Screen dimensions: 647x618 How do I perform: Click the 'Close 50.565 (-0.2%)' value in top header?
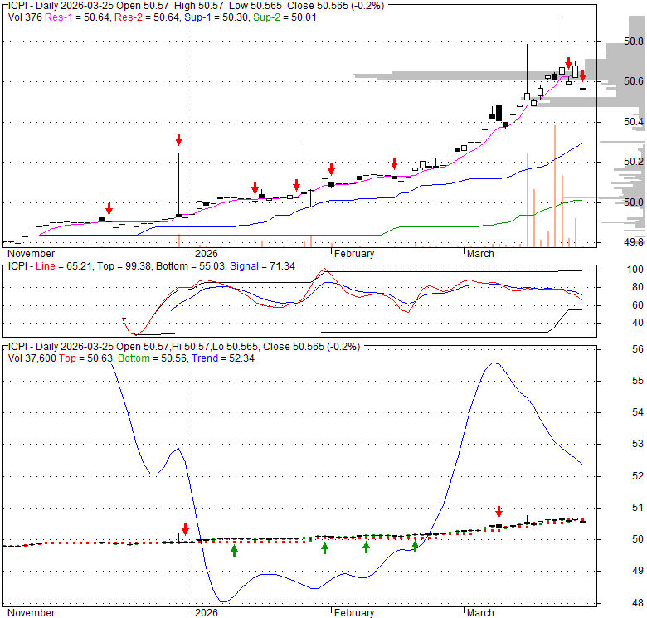(335, 6)
